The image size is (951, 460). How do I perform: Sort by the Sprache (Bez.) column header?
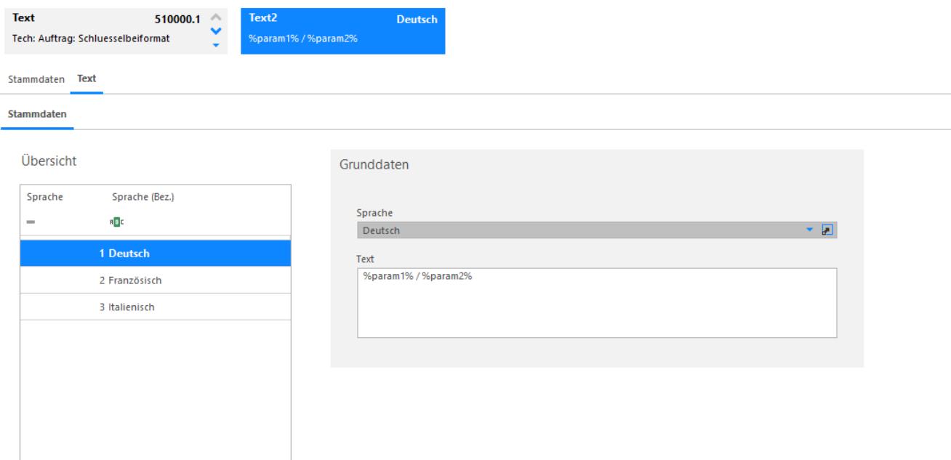tap(143, 197)
